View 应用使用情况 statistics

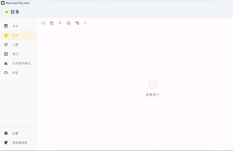[x=19, y=63]
